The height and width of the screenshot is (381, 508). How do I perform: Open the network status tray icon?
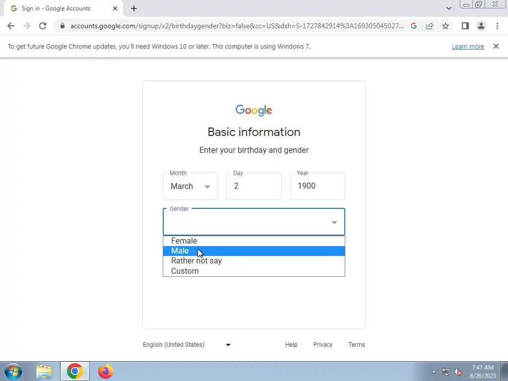(446, 372)
